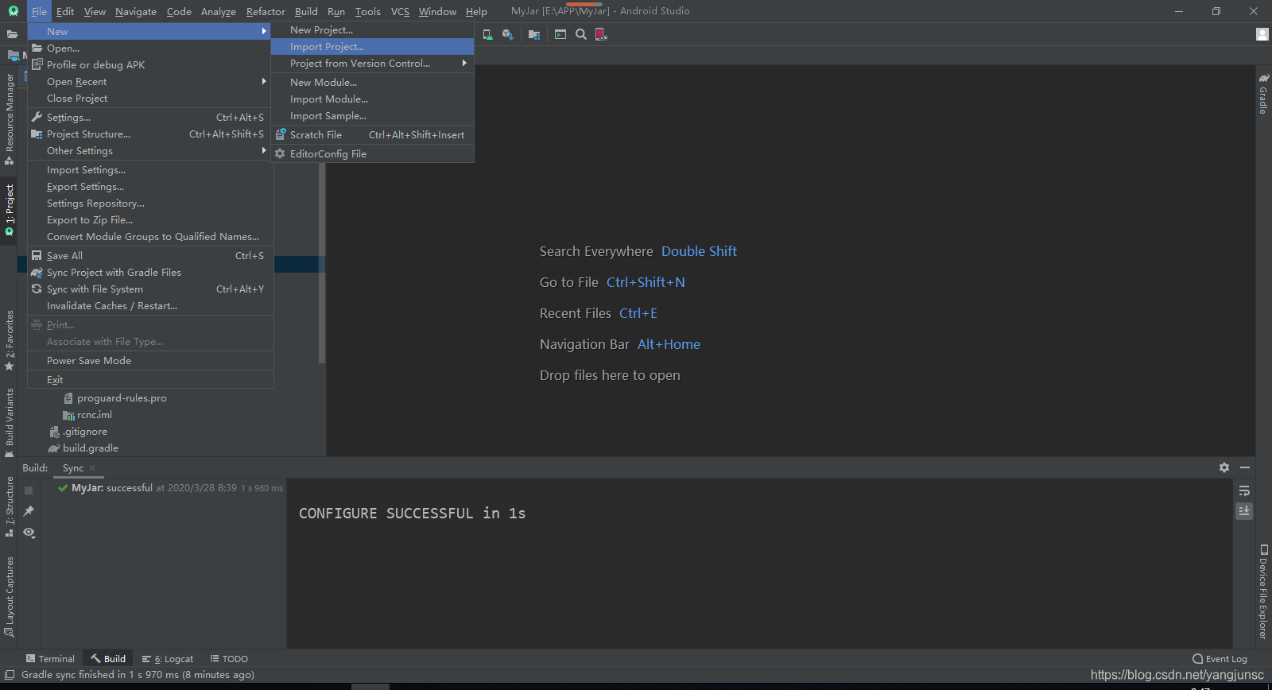Select Import Sample... entry
Image resolution: width=1272 pixels, height=690 pixels.
tap(372, 116)
